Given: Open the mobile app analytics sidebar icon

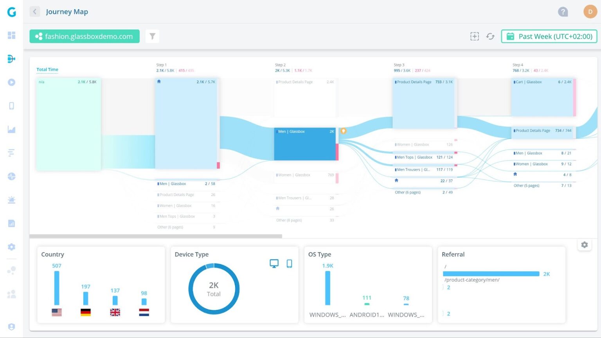Looking at the screenshot, I should pyautogui.click(x=12, y=106).
